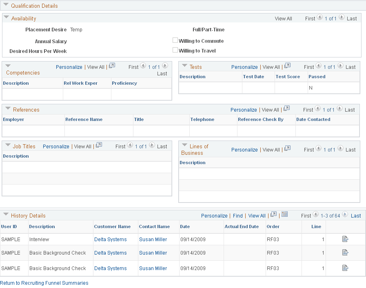Click the detail icon on the last Basic Background Check row
366x288 pixels.
(x=346, y=268)
